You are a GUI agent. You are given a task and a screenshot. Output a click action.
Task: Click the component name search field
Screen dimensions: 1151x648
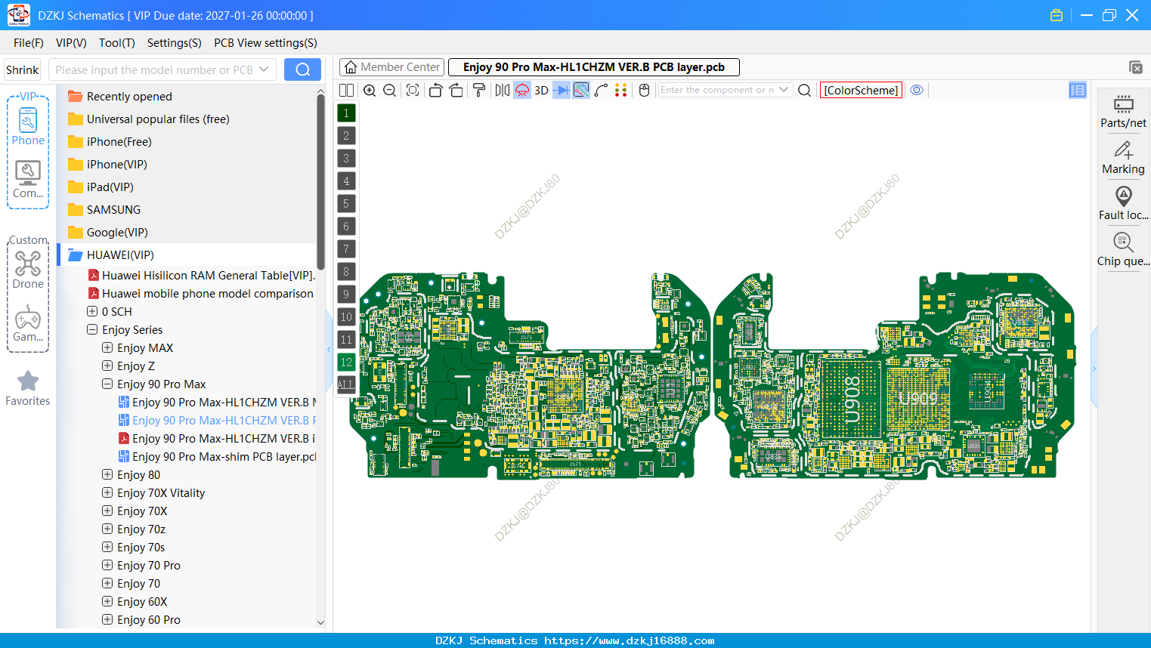(x=717, y=90)
